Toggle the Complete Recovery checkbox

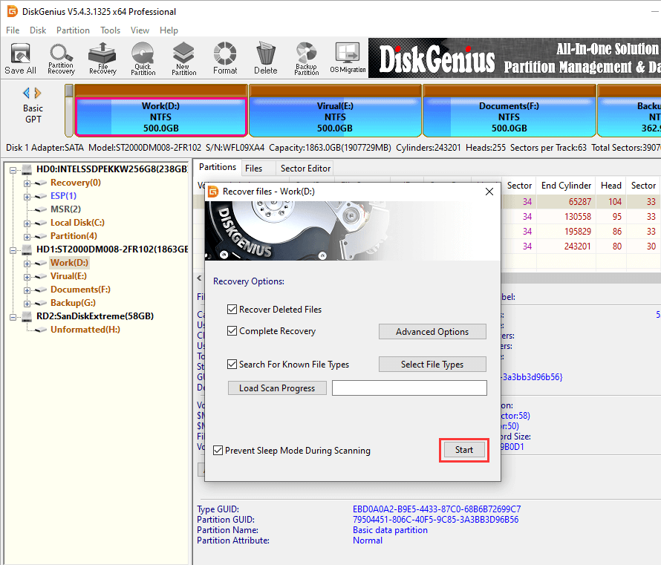tap(232, 331)
